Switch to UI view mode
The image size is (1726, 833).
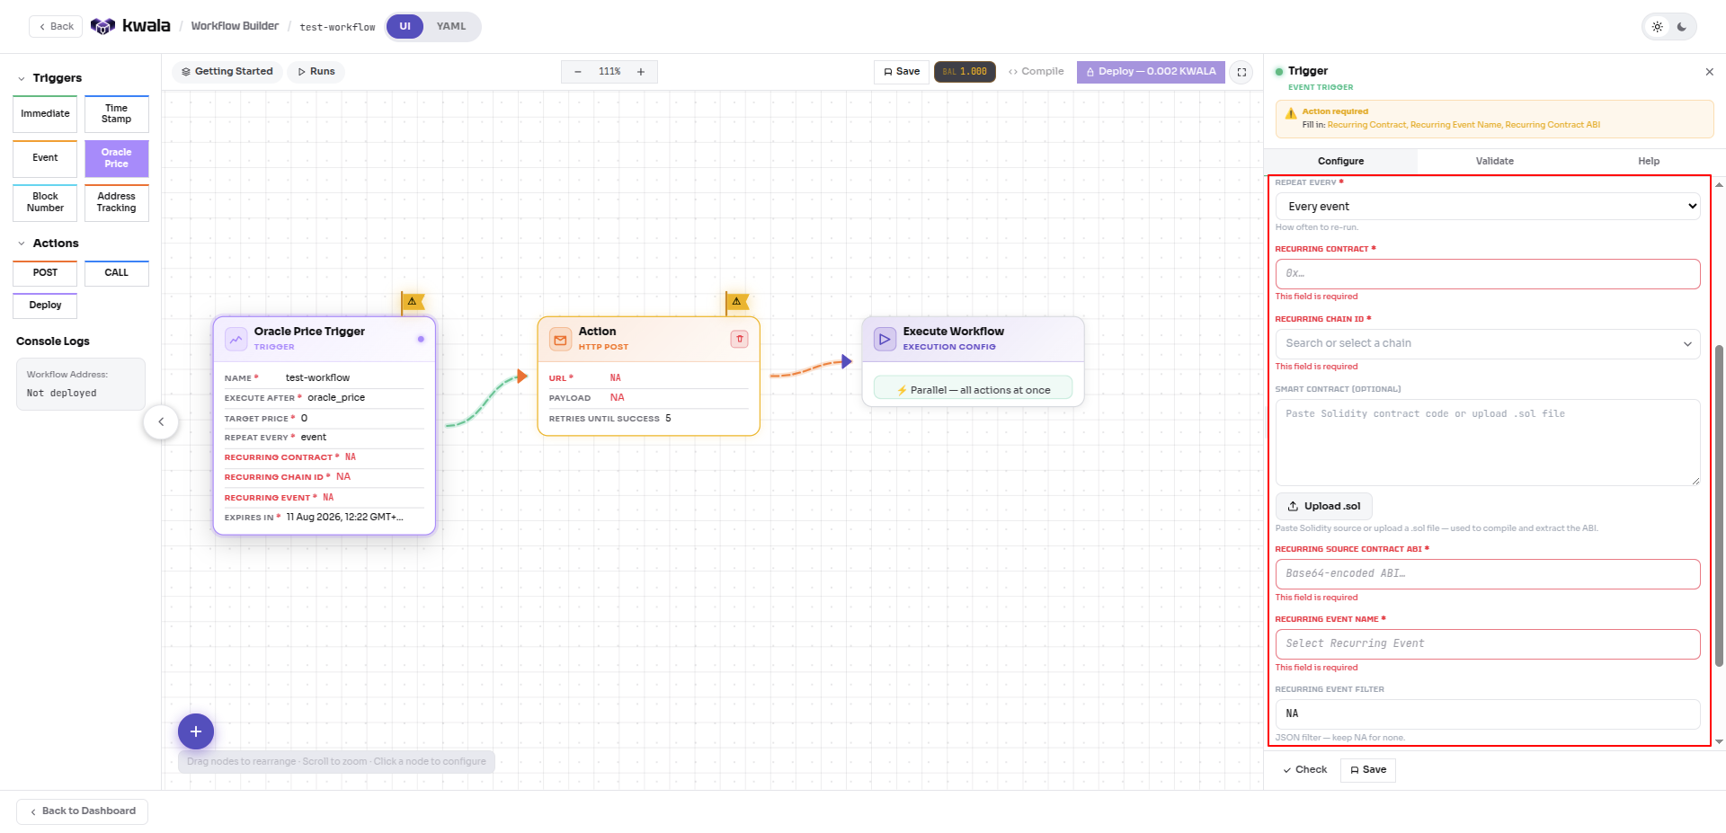405,27
